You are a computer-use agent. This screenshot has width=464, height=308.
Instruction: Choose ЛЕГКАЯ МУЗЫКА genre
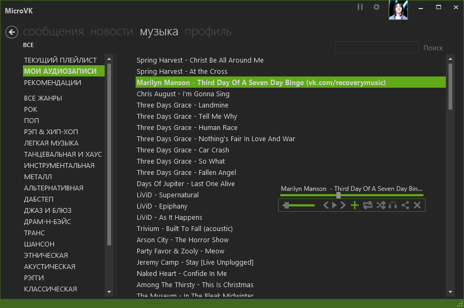(x=51, y=143)
